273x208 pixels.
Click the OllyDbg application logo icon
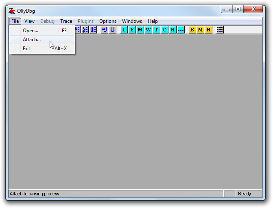pyautogui.click(x=12, y=11)
